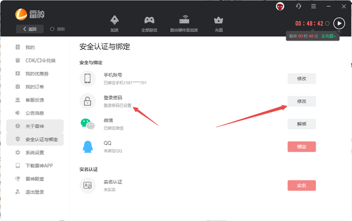This screenshot has height=221, width=352.
Task: Open 关于雷神 in sidebar
Action: coord(35,126)
